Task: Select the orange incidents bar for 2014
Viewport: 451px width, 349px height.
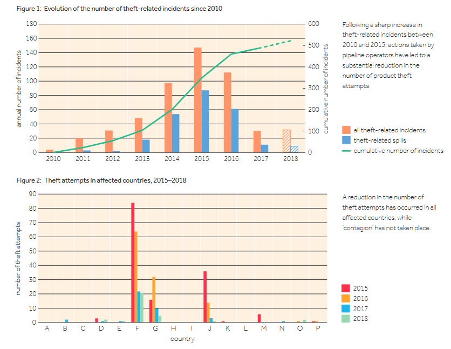Action: pos(168,118)
